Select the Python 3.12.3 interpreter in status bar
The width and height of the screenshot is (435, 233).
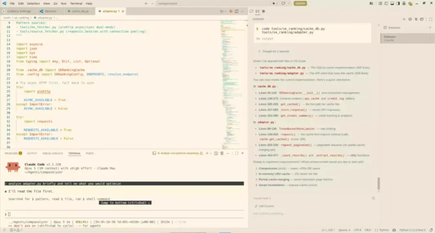(x=412, y=230)
